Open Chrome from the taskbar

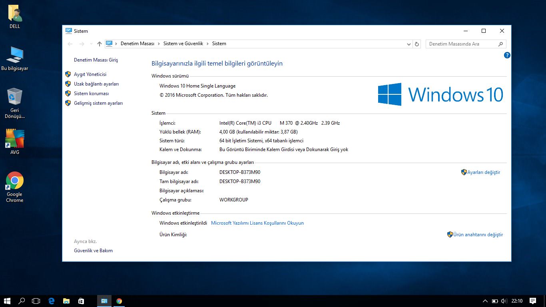pyautogui.click(x=119, y=301)
